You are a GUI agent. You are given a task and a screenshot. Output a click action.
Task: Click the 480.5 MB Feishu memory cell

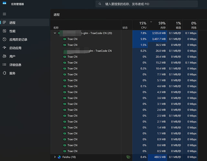(158, 157)
